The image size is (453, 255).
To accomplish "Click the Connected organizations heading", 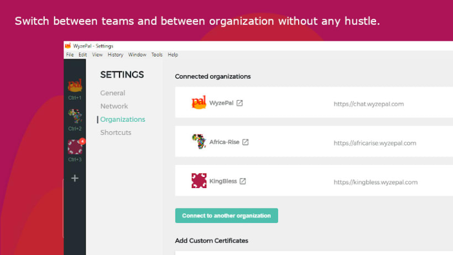I will (x=213, y=76).
